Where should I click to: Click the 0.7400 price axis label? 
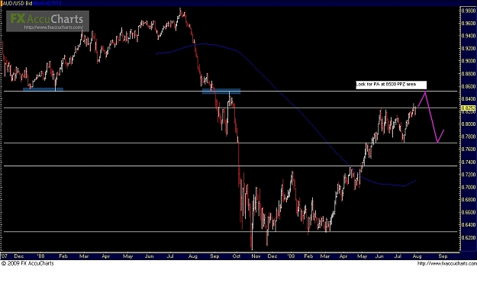pyautogui.click(x=469, y=162)
